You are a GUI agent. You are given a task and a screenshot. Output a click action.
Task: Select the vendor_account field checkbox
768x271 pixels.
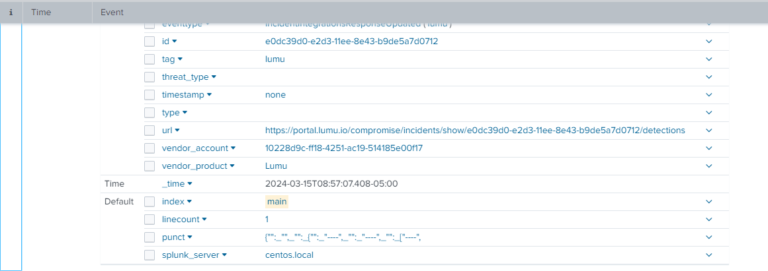click(x=149, y=148)
